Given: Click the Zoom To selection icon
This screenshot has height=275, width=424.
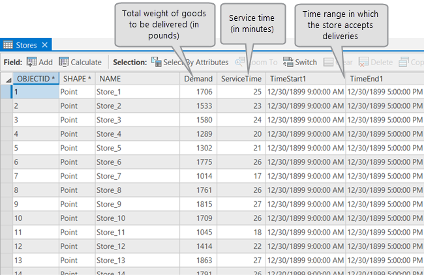Looking at the screenshot, I should tap(240, 63).
